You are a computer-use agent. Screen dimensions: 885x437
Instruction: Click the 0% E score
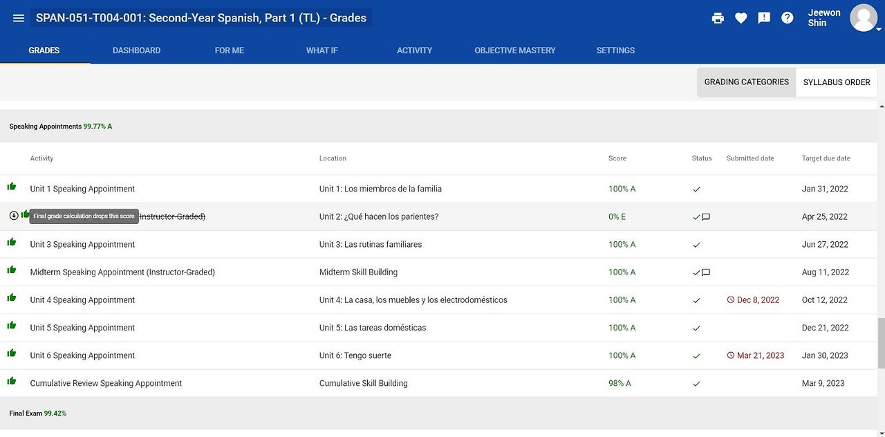617,216
